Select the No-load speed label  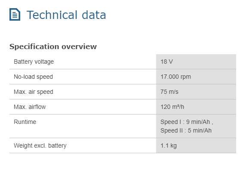33,77
